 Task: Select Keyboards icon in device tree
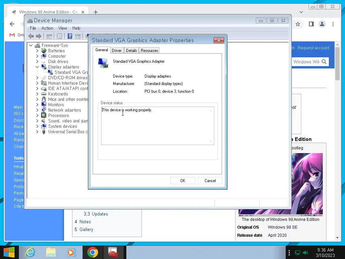[44, 94]
